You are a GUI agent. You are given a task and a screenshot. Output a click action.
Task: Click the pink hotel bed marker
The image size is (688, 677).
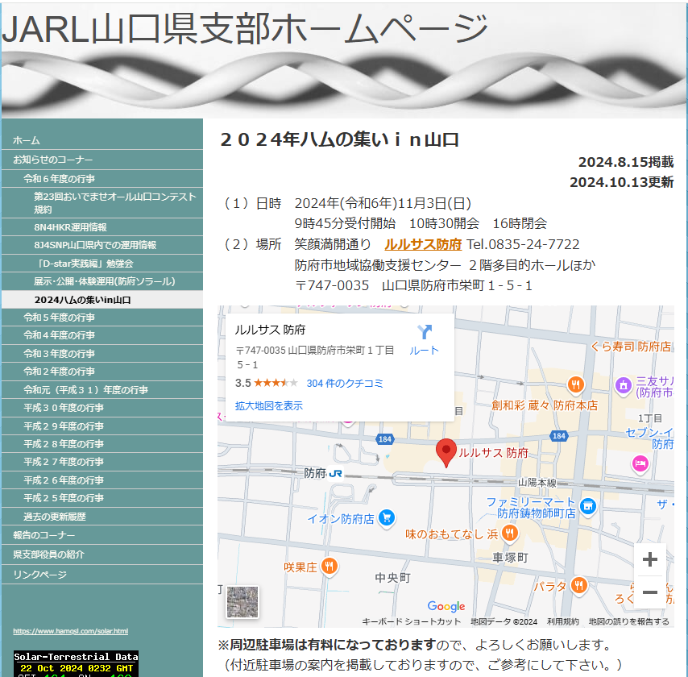click(640, 464)
